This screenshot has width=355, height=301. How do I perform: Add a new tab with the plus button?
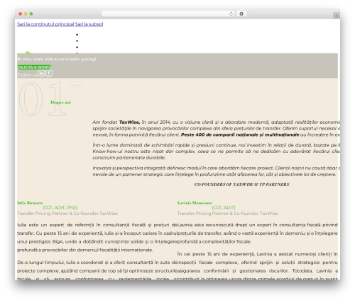[x=337, y=16]
